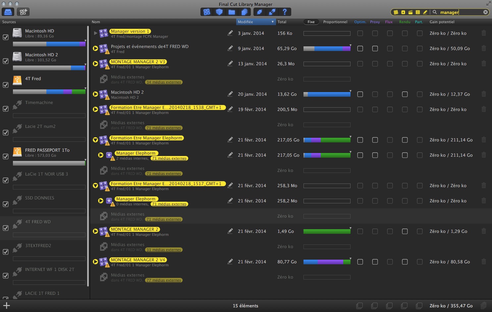
Task: Click the add library icon with plus
Action: pyautogui.click(x=23, y=12)
